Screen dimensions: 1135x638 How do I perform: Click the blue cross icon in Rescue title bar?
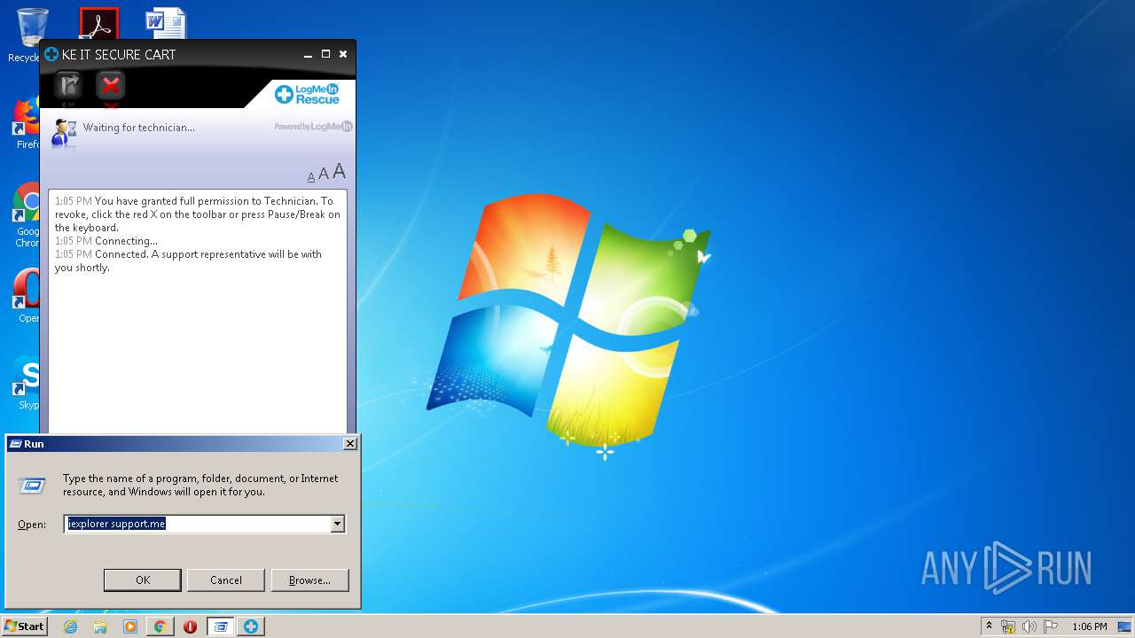[x=51, y=54]
